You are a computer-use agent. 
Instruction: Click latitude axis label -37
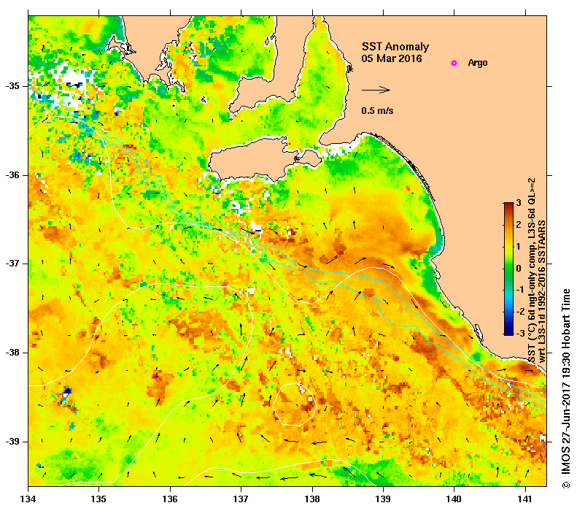click(x=12, y=264)
